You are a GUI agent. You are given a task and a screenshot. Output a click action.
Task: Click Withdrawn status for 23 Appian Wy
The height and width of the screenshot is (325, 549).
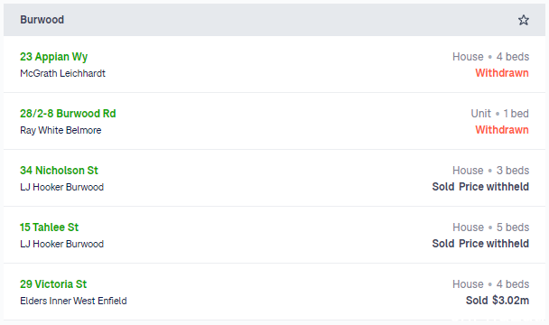click(x=502, y=73)
